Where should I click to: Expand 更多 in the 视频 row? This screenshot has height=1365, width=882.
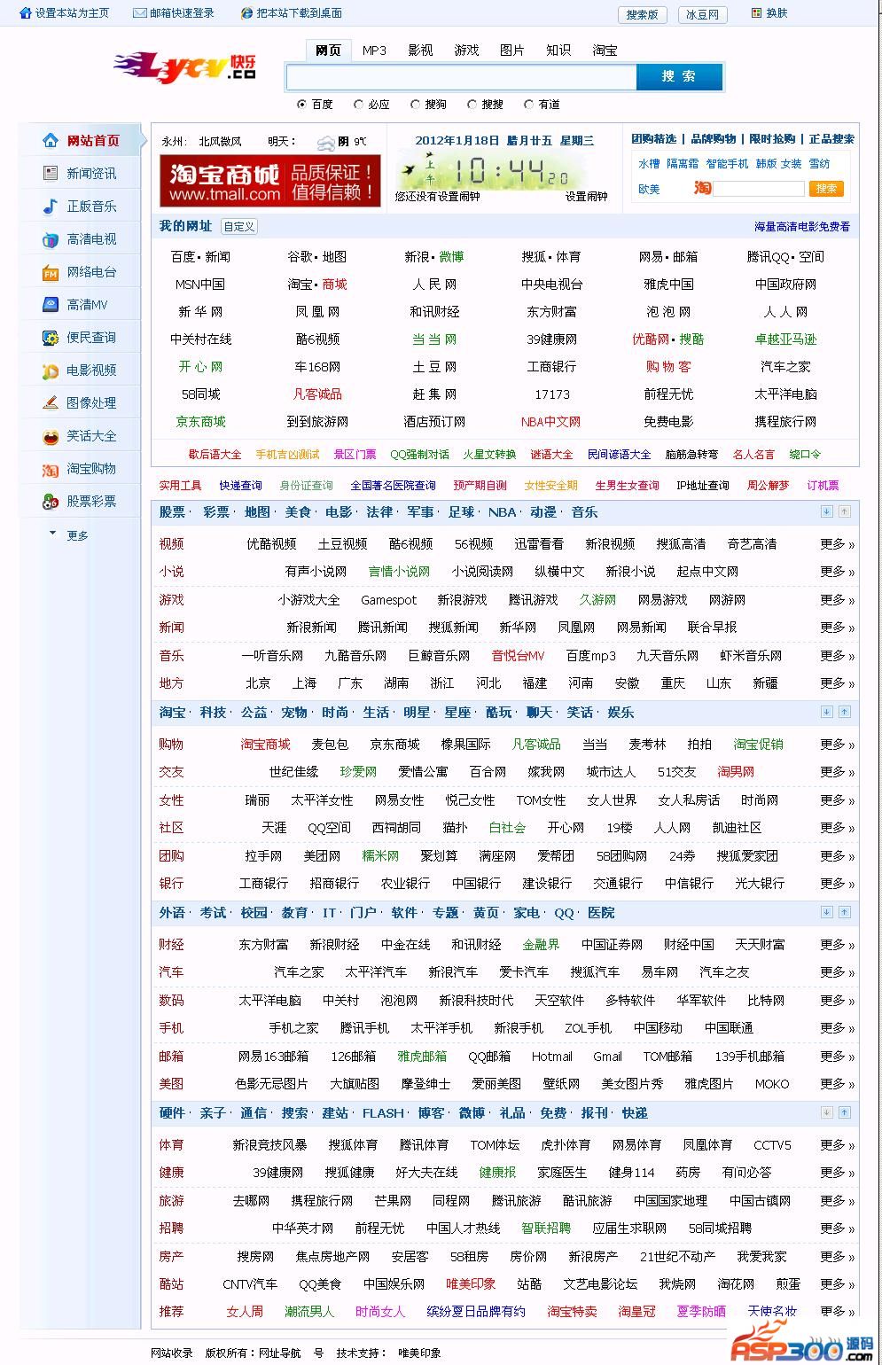coord(837,544)
